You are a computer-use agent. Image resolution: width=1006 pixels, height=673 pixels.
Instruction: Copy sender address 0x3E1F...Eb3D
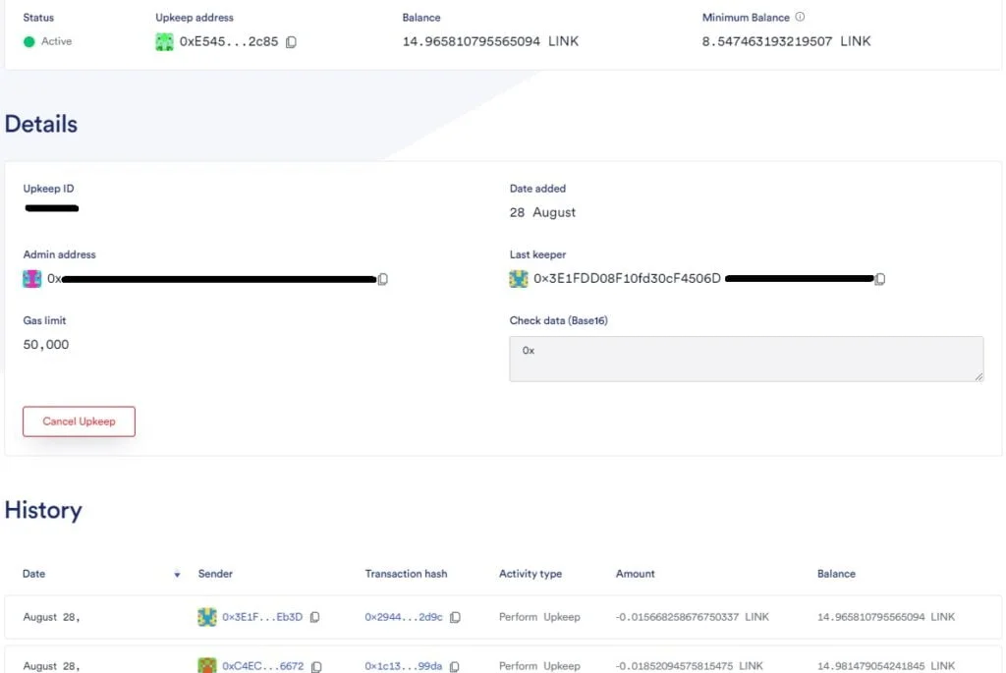pyautogui.click(x=314, y=617)
